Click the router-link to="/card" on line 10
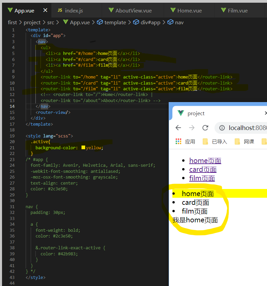Viewport: 267px width, 286px height. point(136,83)
